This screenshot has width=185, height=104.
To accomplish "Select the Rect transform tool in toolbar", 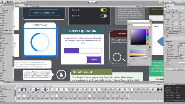I will click(x=9, y=2).
